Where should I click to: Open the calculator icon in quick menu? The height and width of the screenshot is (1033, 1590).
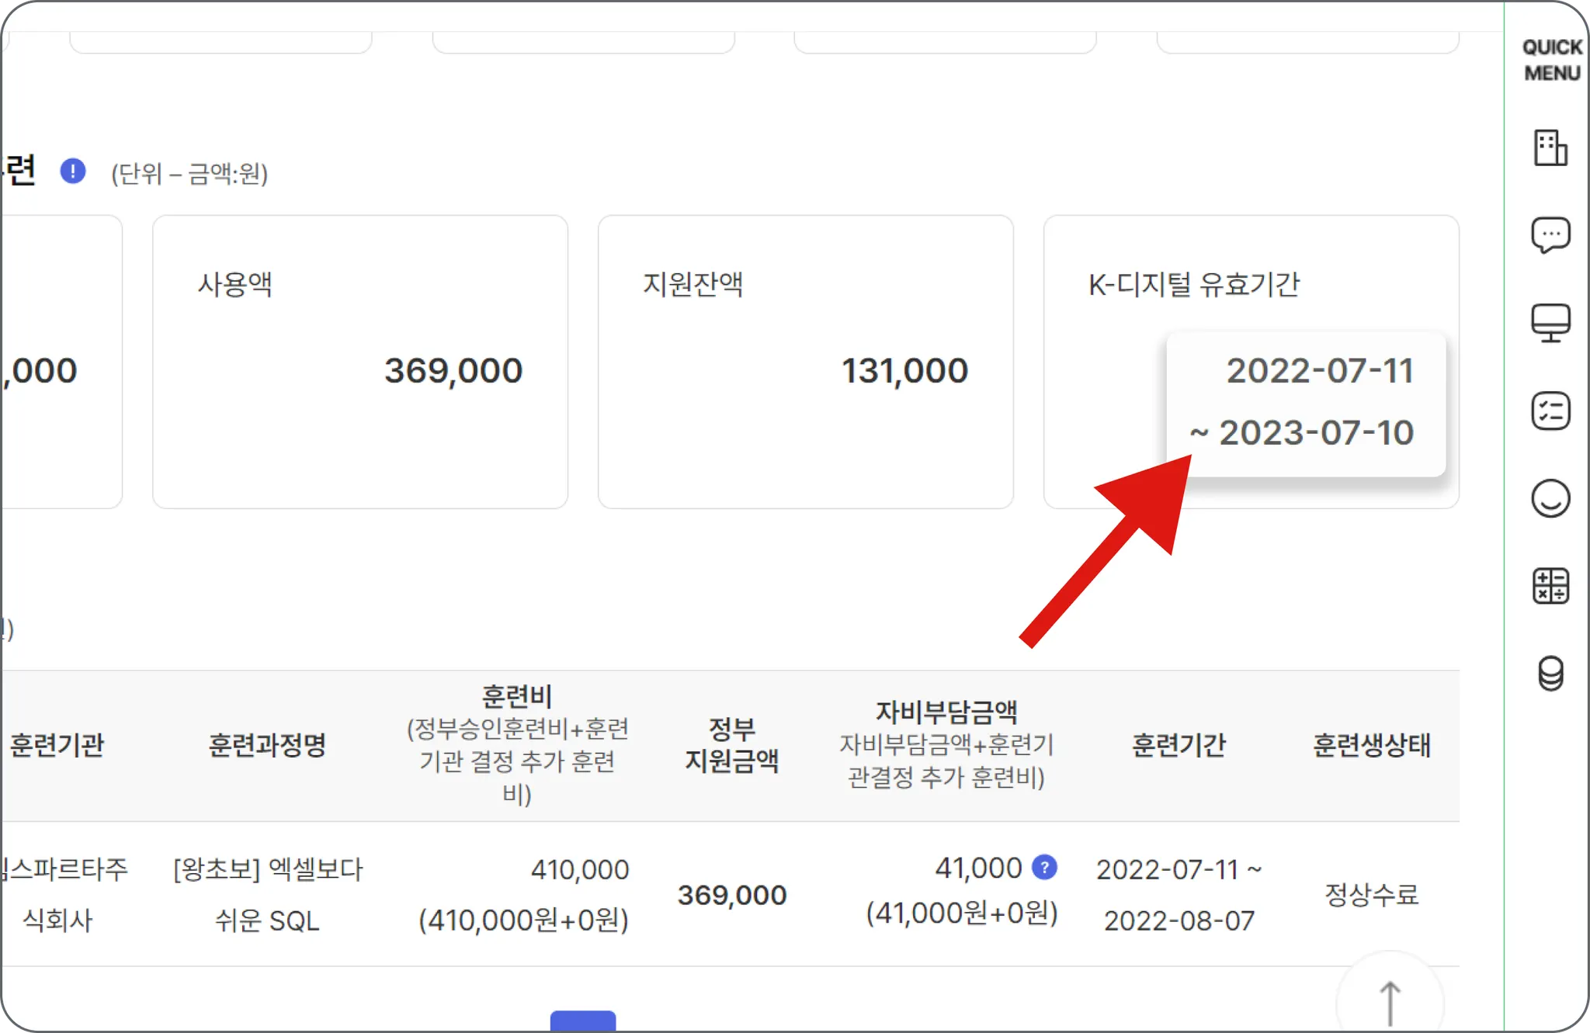click(1550, 586)
